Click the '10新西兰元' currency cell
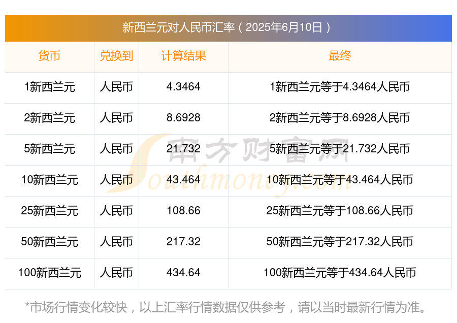Screen dimensions: 457x323 (50, 180)
